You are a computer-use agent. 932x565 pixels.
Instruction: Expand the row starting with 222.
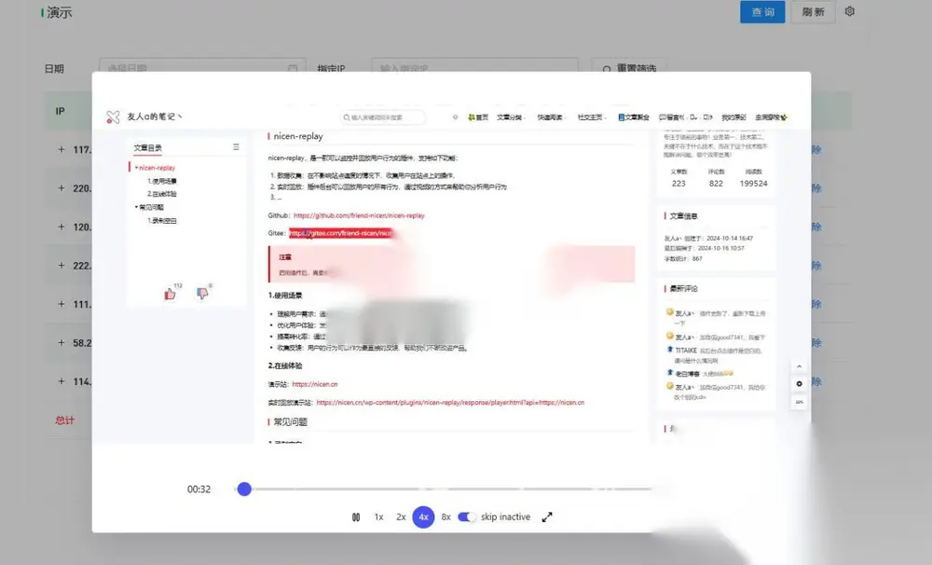(62, 266)
